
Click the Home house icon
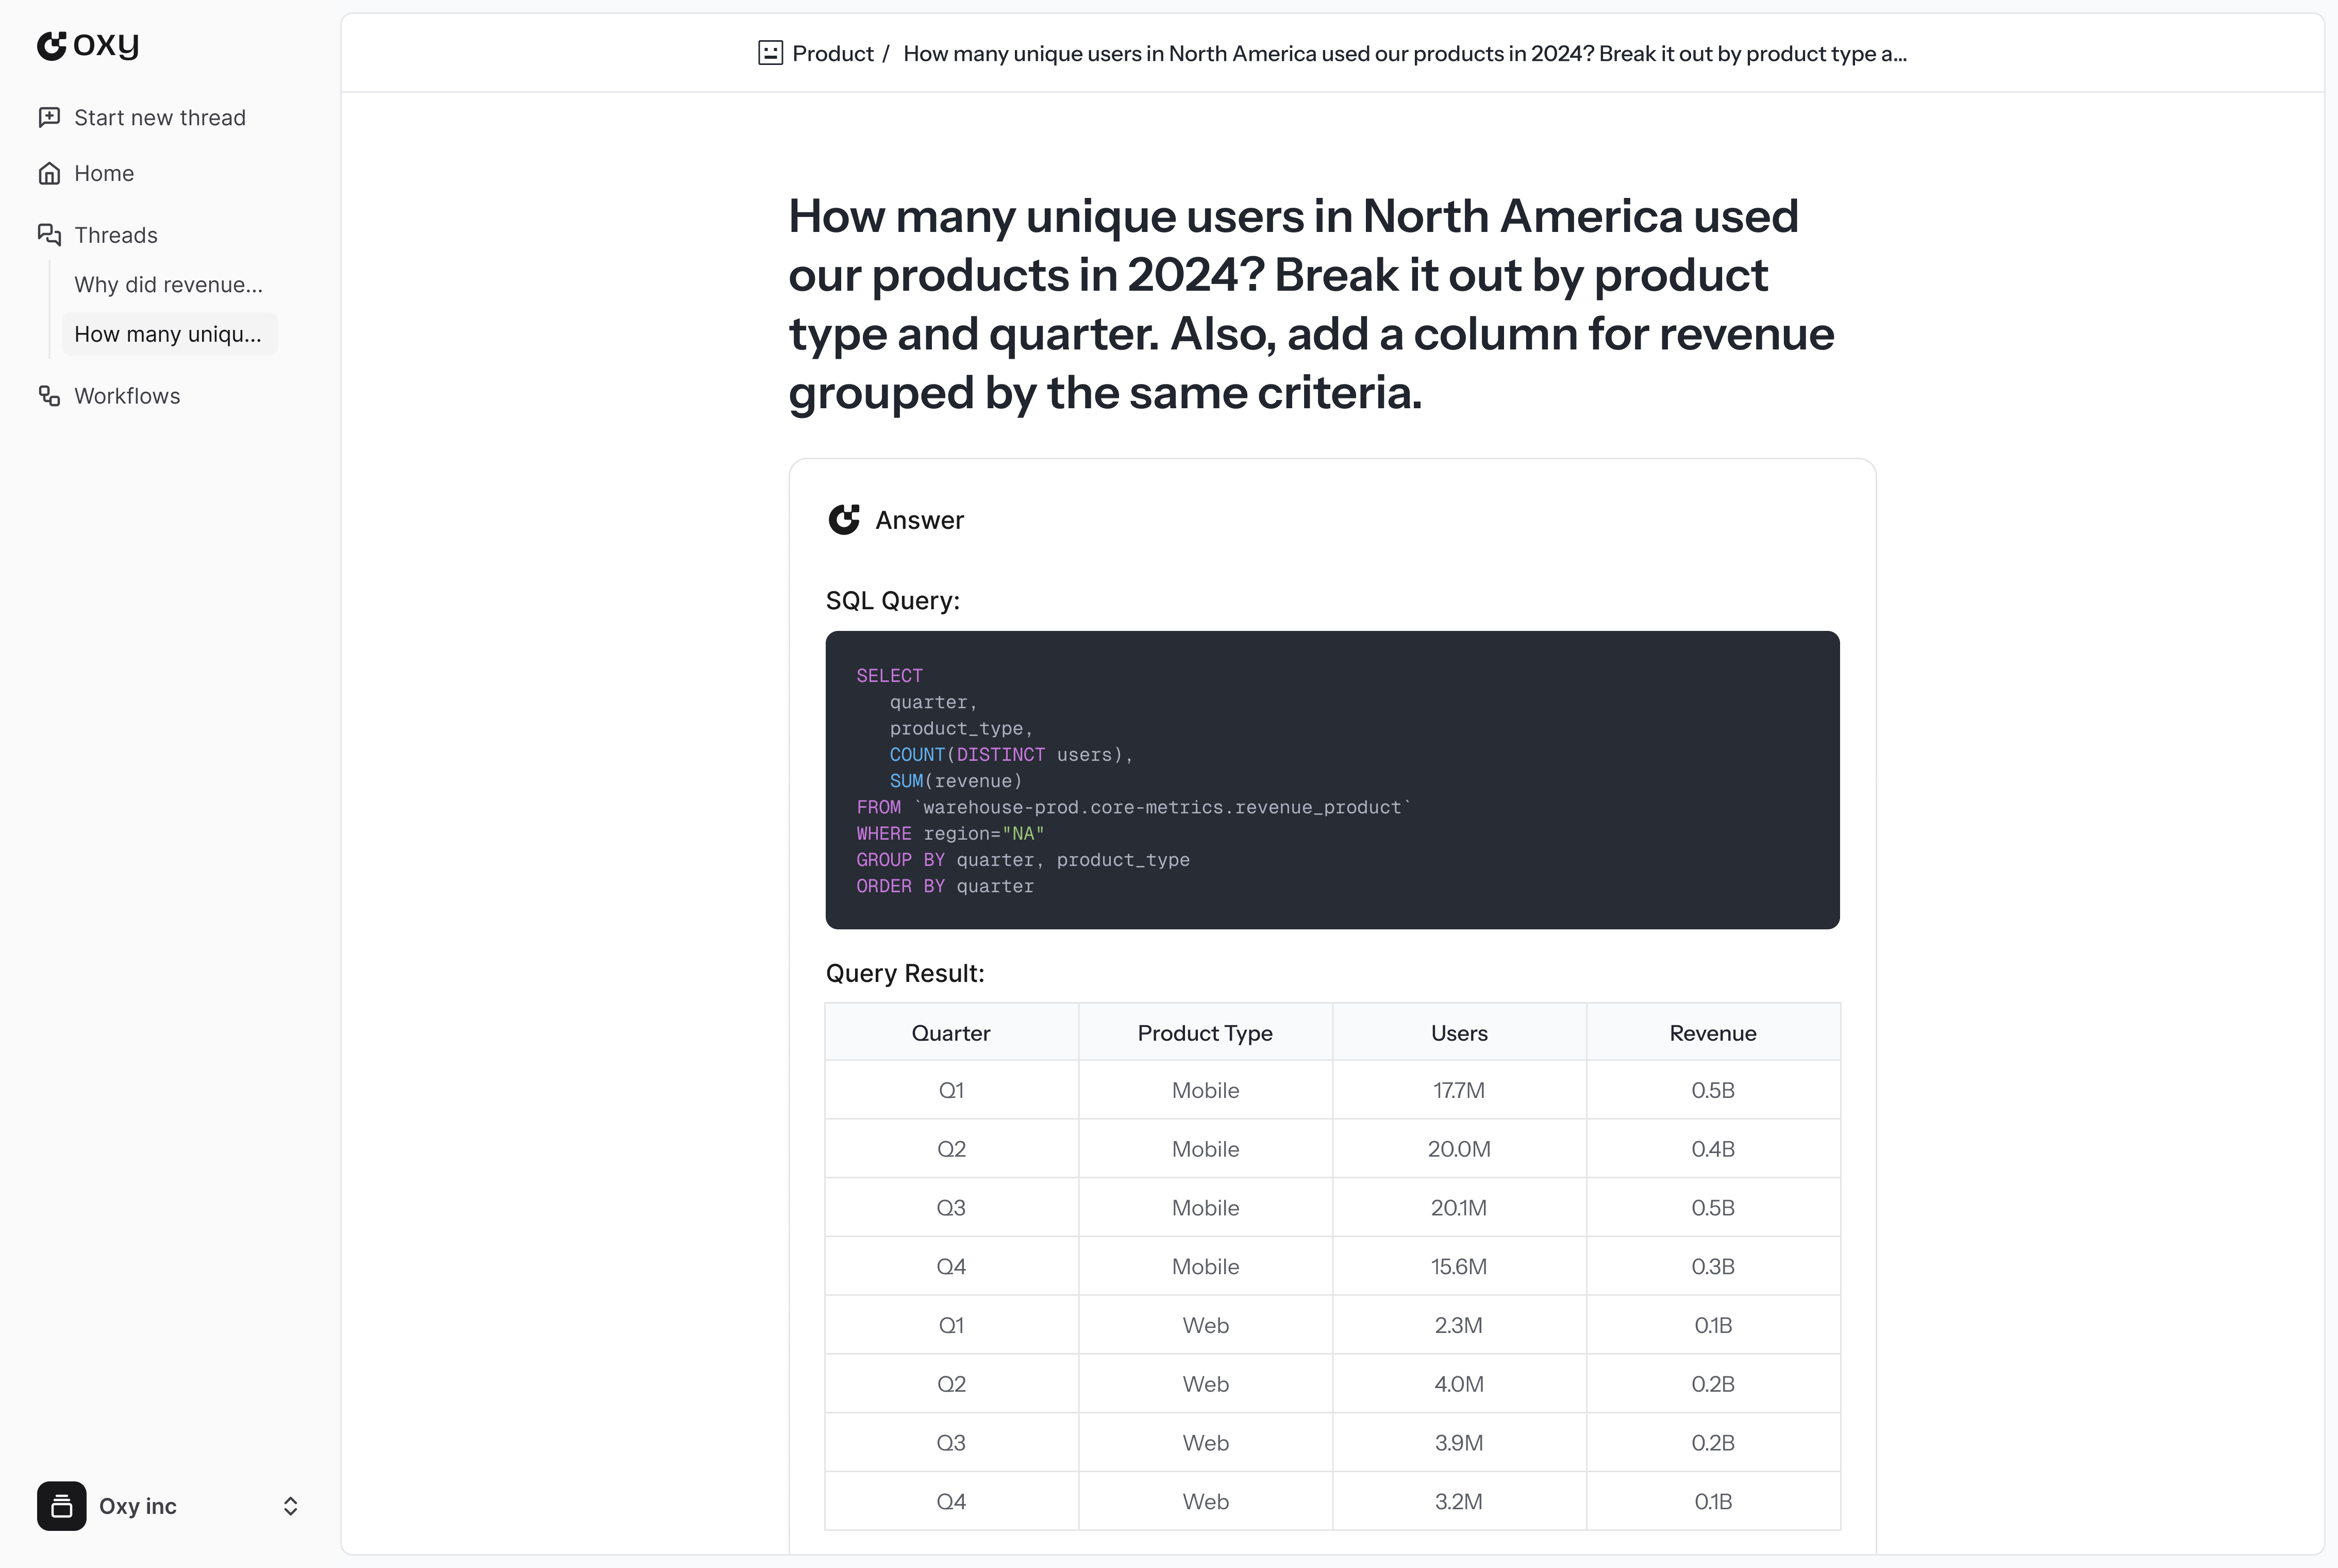click(x=49, y=173)
